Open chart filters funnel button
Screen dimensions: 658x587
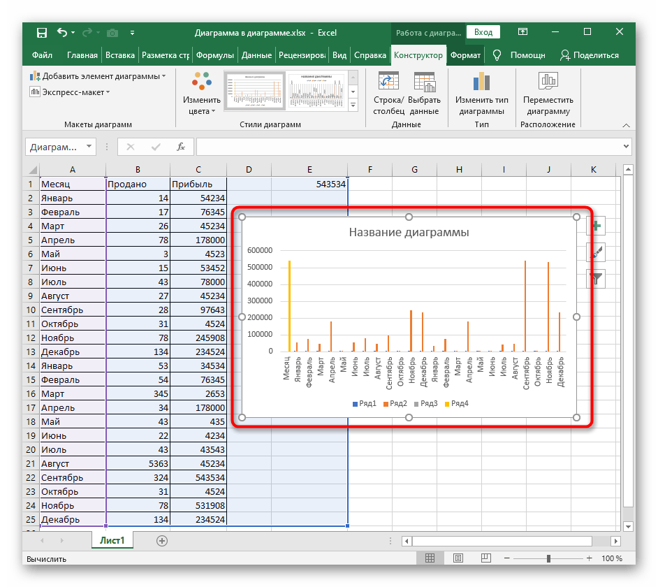click(x=596, y=280)
